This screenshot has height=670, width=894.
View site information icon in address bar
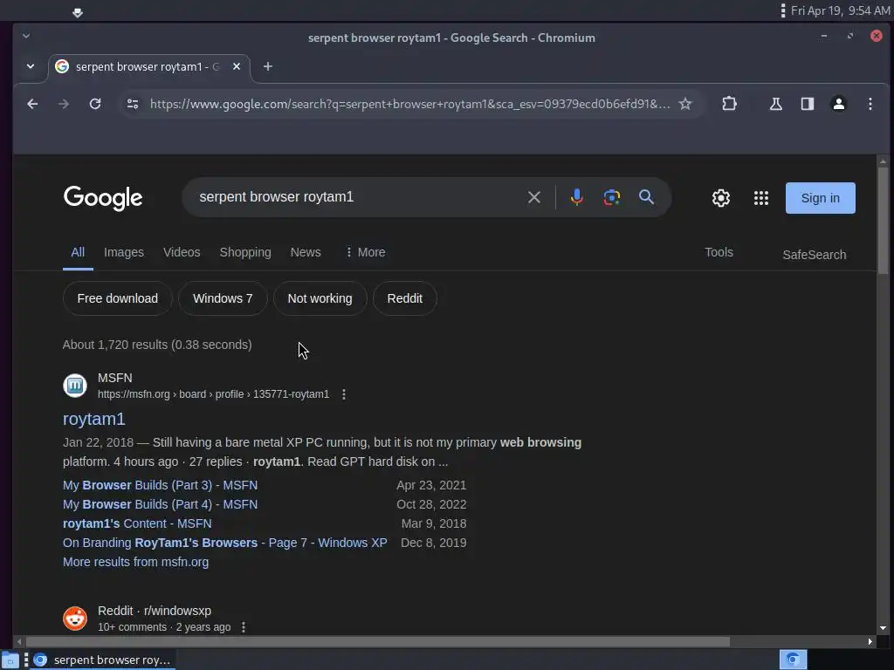[x=133, y=104]
